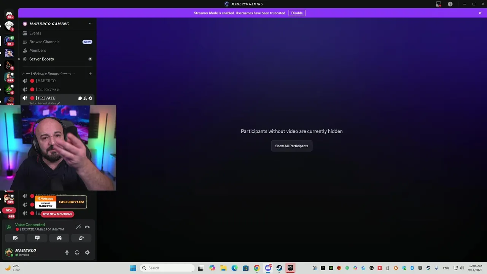The image size is (487, 274).
Task: Click the Members people icon
Action: (25, 50)
